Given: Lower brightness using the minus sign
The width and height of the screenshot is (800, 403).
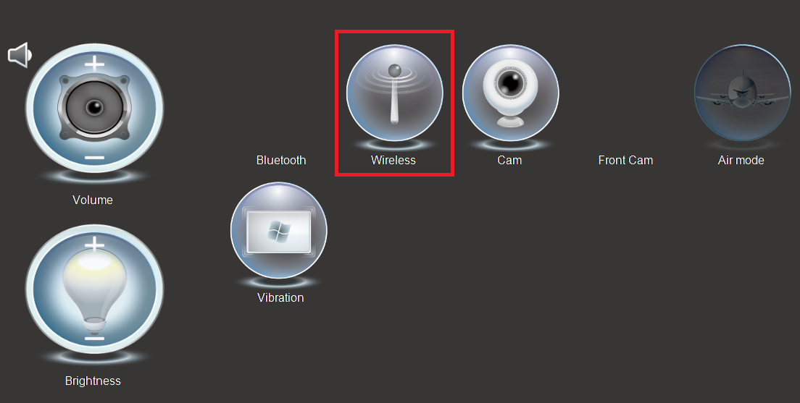Looking at the screenshot, I should pyautogui.click(x=94, y=339).
